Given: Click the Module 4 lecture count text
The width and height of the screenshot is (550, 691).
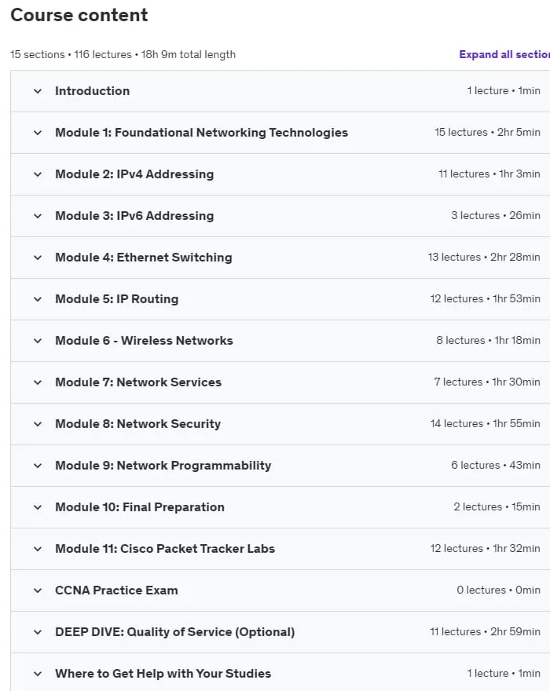Looking at the screenshot, I should tap(454, 257).
